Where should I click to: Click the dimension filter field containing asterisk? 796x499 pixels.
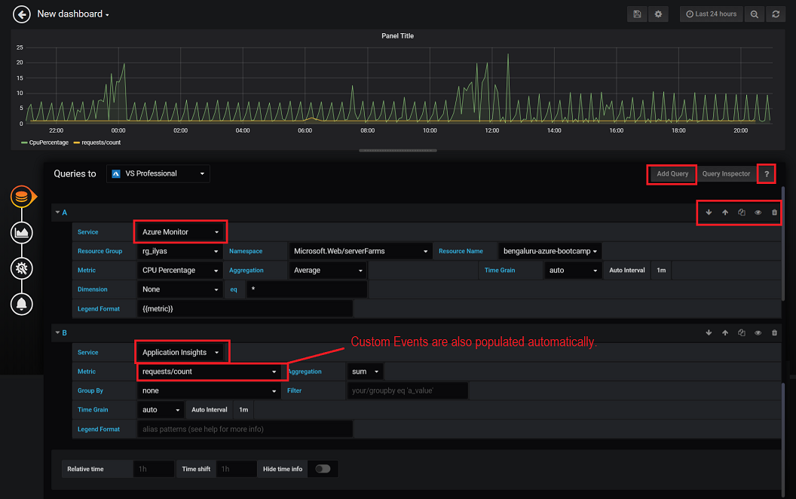tap(307, 289)
